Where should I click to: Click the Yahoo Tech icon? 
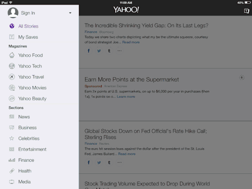point(12,66)
